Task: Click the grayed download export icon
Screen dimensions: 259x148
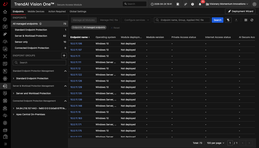Action: (236, 20)
